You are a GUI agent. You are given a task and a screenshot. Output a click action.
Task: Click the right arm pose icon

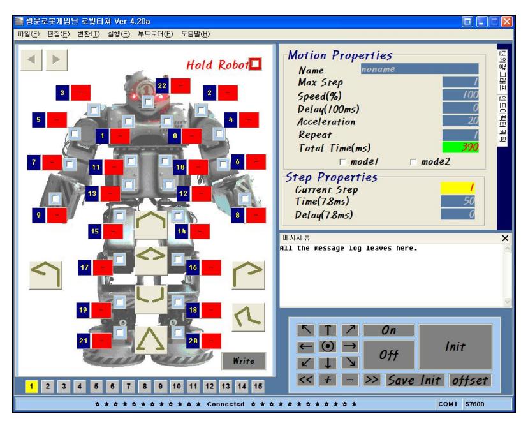[249, 275]
